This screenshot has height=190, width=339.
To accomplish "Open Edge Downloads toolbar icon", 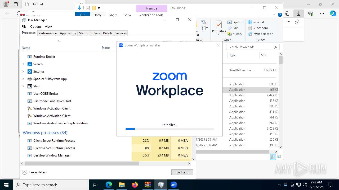I will 299,13.
